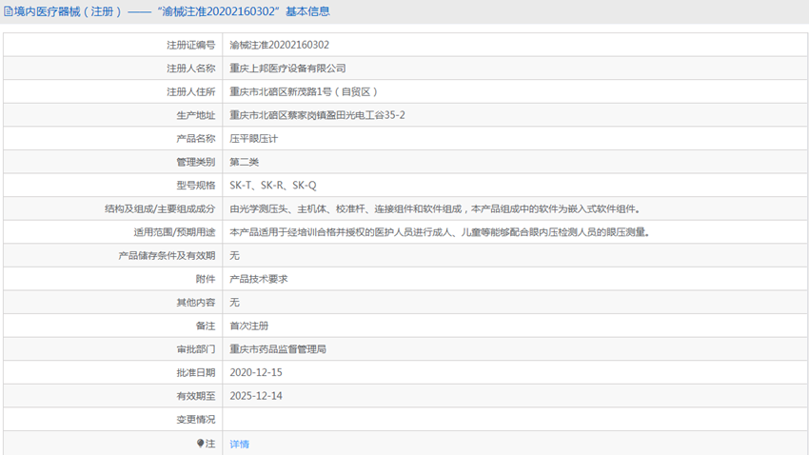Click management class value 第二类
Image resolution: width=809 pixels, height=455 pixels.
pyautogui.click(x=244, y=162)
